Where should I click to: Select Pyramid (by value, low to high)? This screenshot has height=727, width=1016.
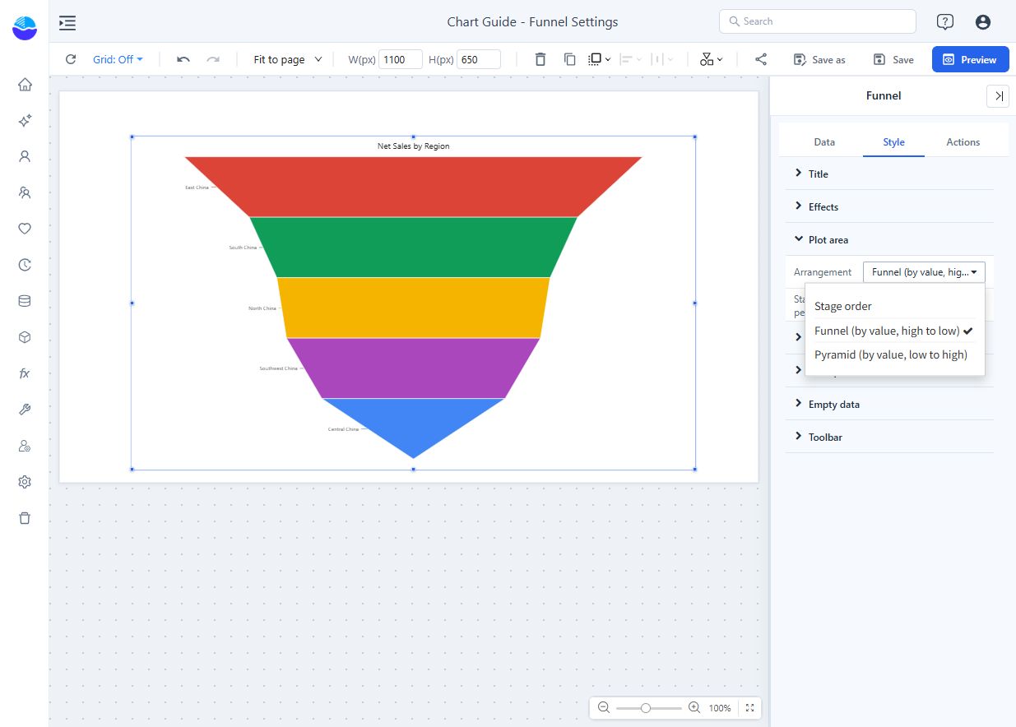895,354
